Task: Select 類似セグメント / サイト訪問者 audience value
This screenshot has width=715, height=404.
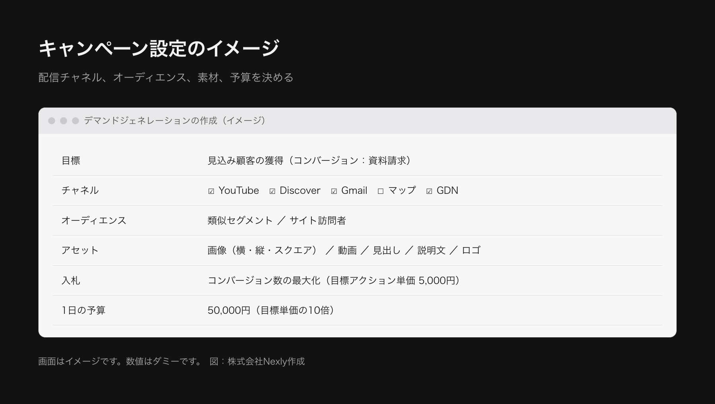Action: point(277,220)
